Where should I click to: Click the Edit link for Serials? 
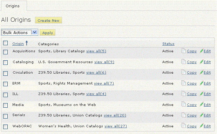[207, 115]
